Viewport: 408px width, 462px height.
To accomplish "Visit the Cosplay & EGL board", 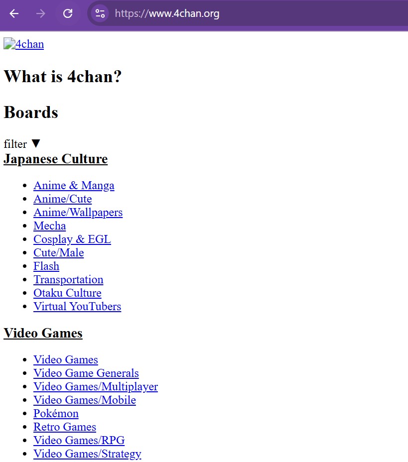I will tap(72, 239).
